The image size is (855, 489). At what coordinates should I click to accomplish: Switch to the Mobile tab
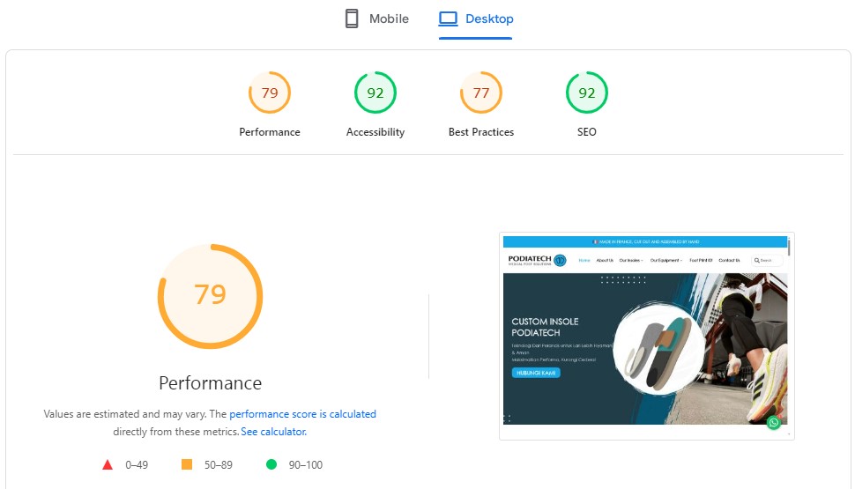pos(388,19)
